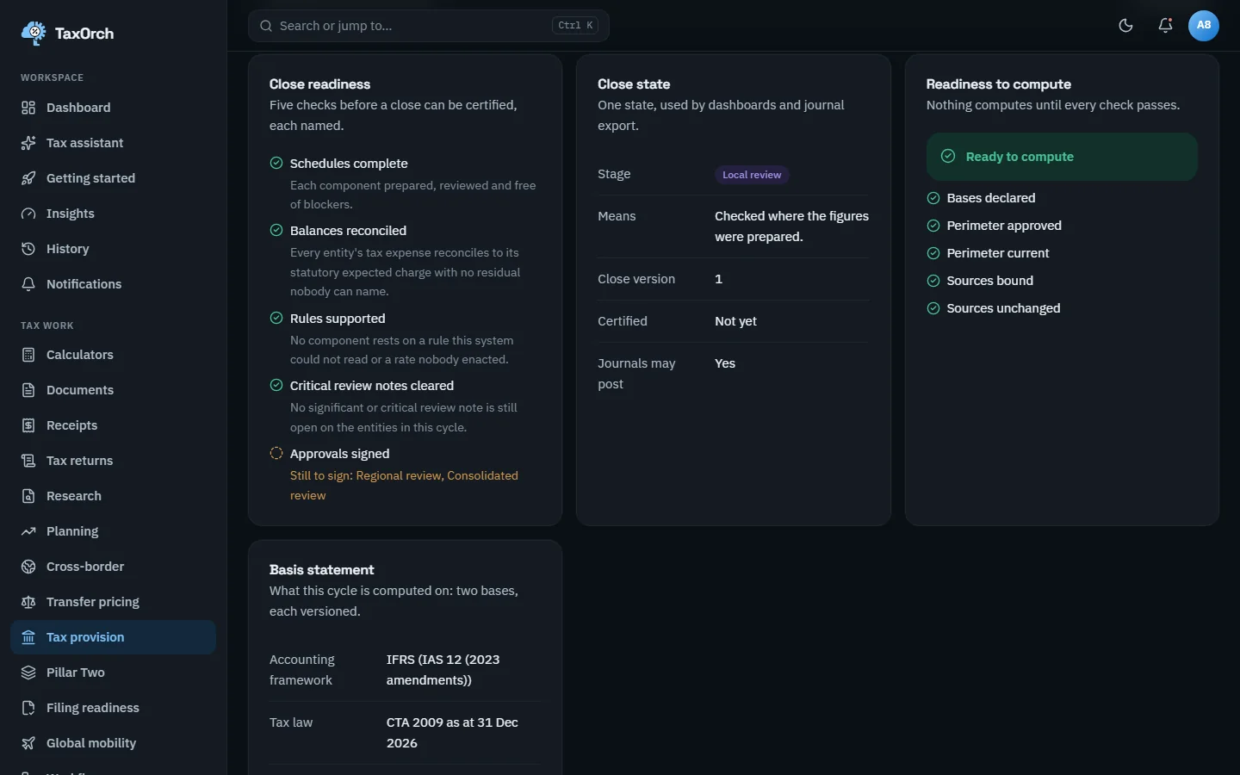Viewport: 1240px width, 775px height.
Task: Open Global mobility section
Action: (113, 743)
